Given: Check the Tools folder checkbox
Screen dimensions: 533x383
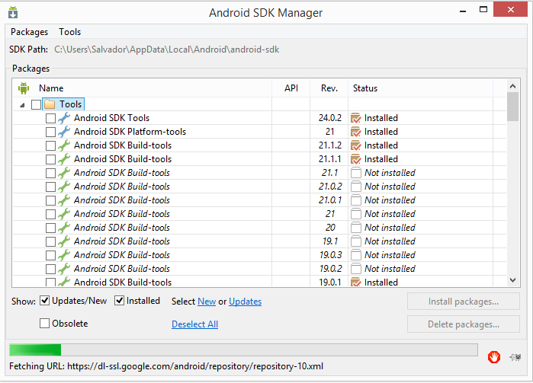Looking at the screenshot, I should pos(36,104).
